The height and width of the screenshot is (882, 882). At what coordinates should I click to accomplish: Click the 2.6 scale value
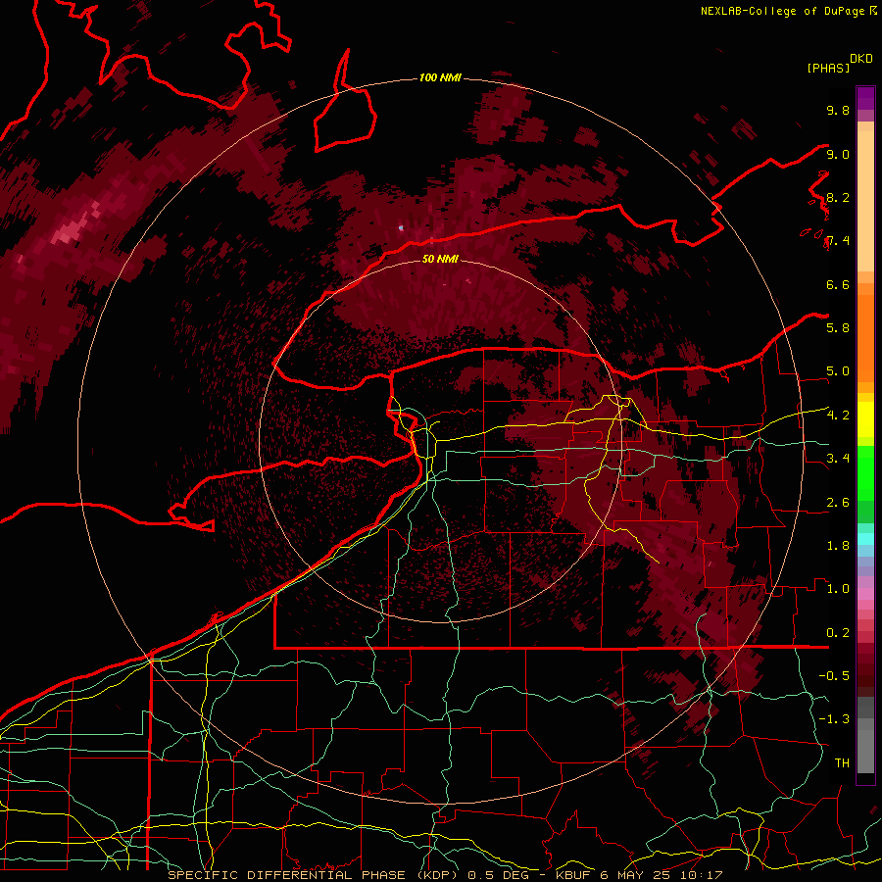tap(838, 503)
